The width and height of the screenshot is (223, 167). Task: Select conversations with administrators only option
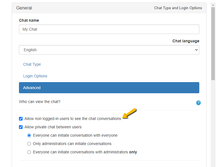tap(29, 152)
